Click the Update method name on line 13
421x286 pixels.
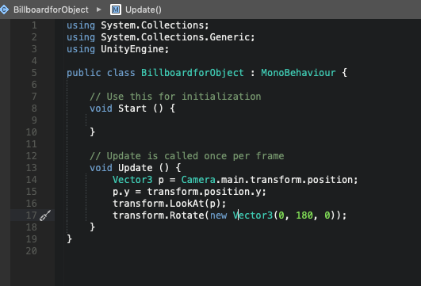136,168
